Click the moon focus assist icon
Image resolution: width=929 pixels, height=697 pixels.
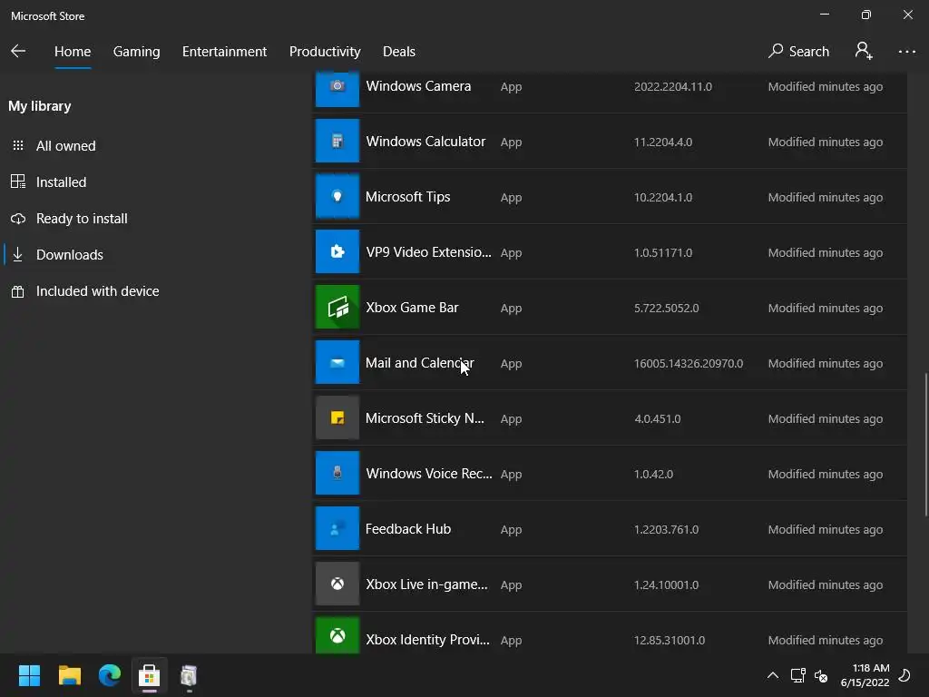[x=905, y=675]
